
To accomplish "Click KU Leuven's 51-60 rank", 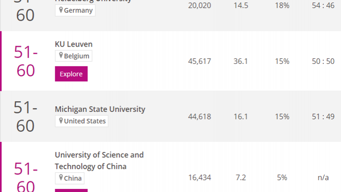I will click(x=26, y=61).
